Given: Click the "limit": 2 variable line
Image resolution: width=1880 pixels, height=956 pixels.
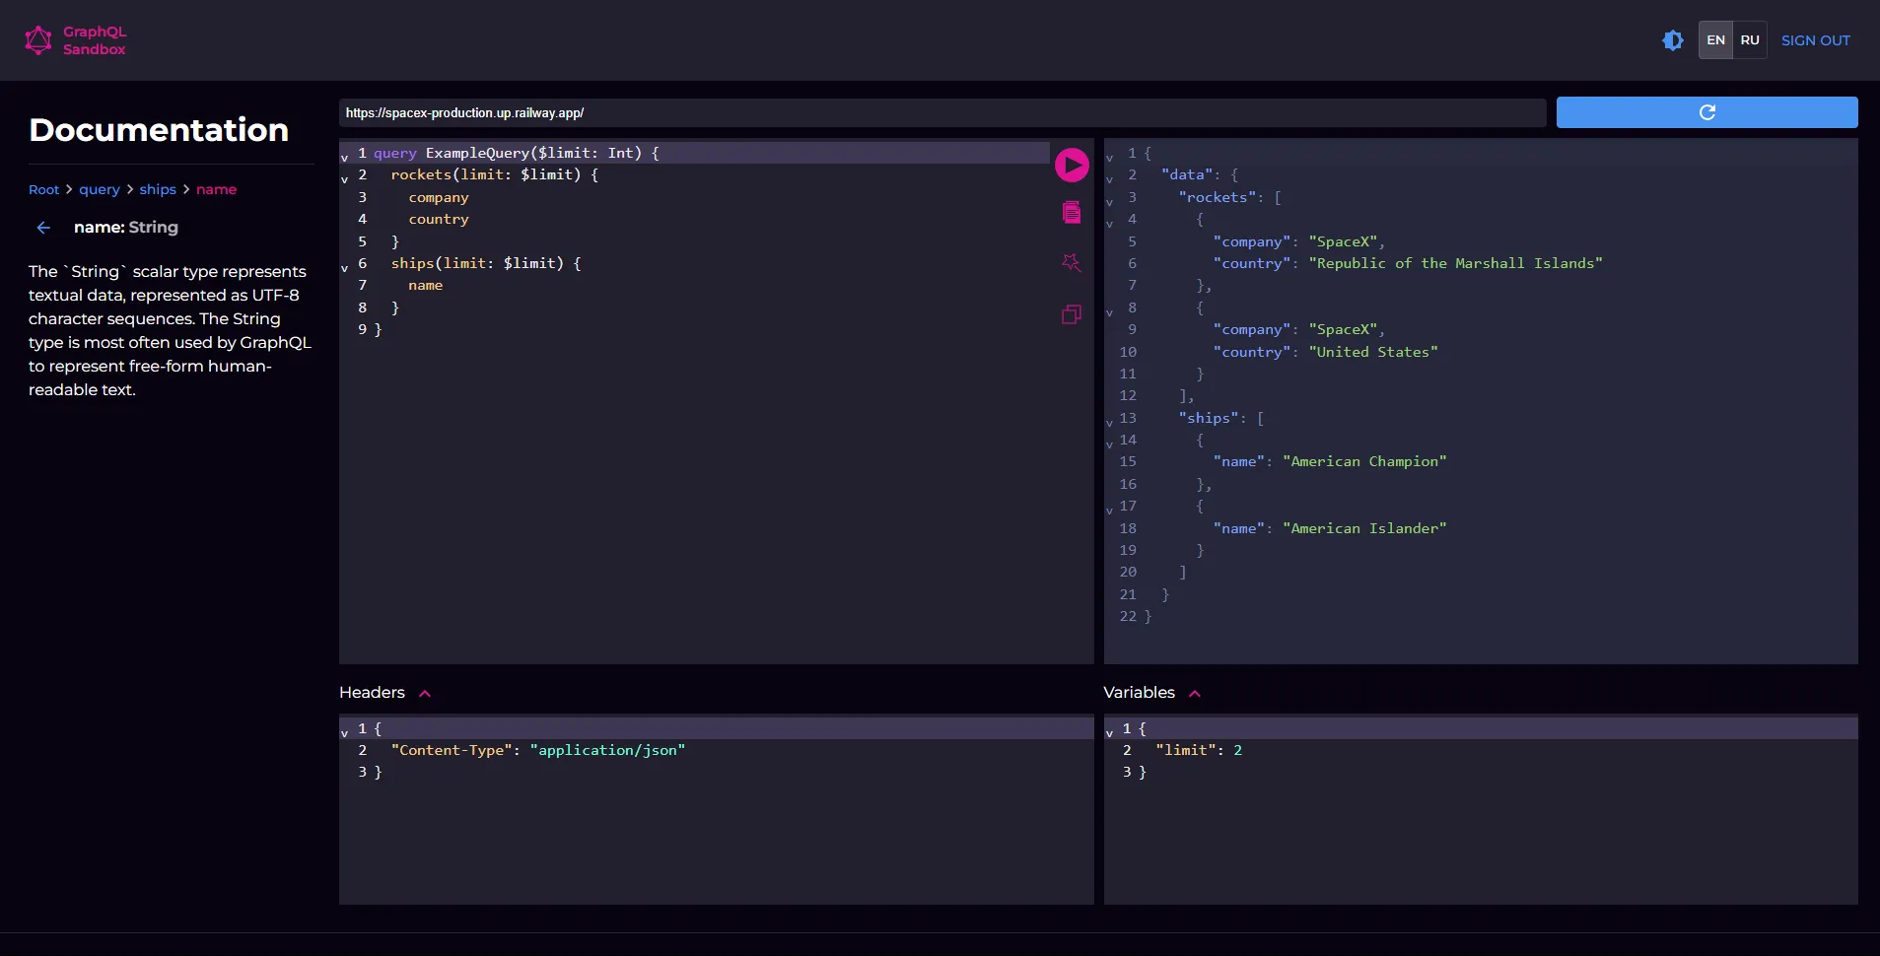Looking at the screenshot, I should point(1199,750).
